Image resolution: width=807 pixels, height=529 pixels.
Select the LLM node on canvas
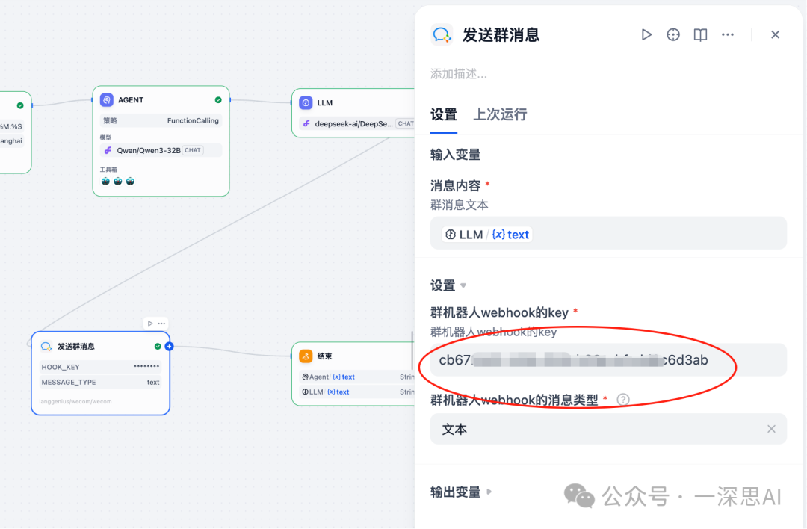[353, 113]
